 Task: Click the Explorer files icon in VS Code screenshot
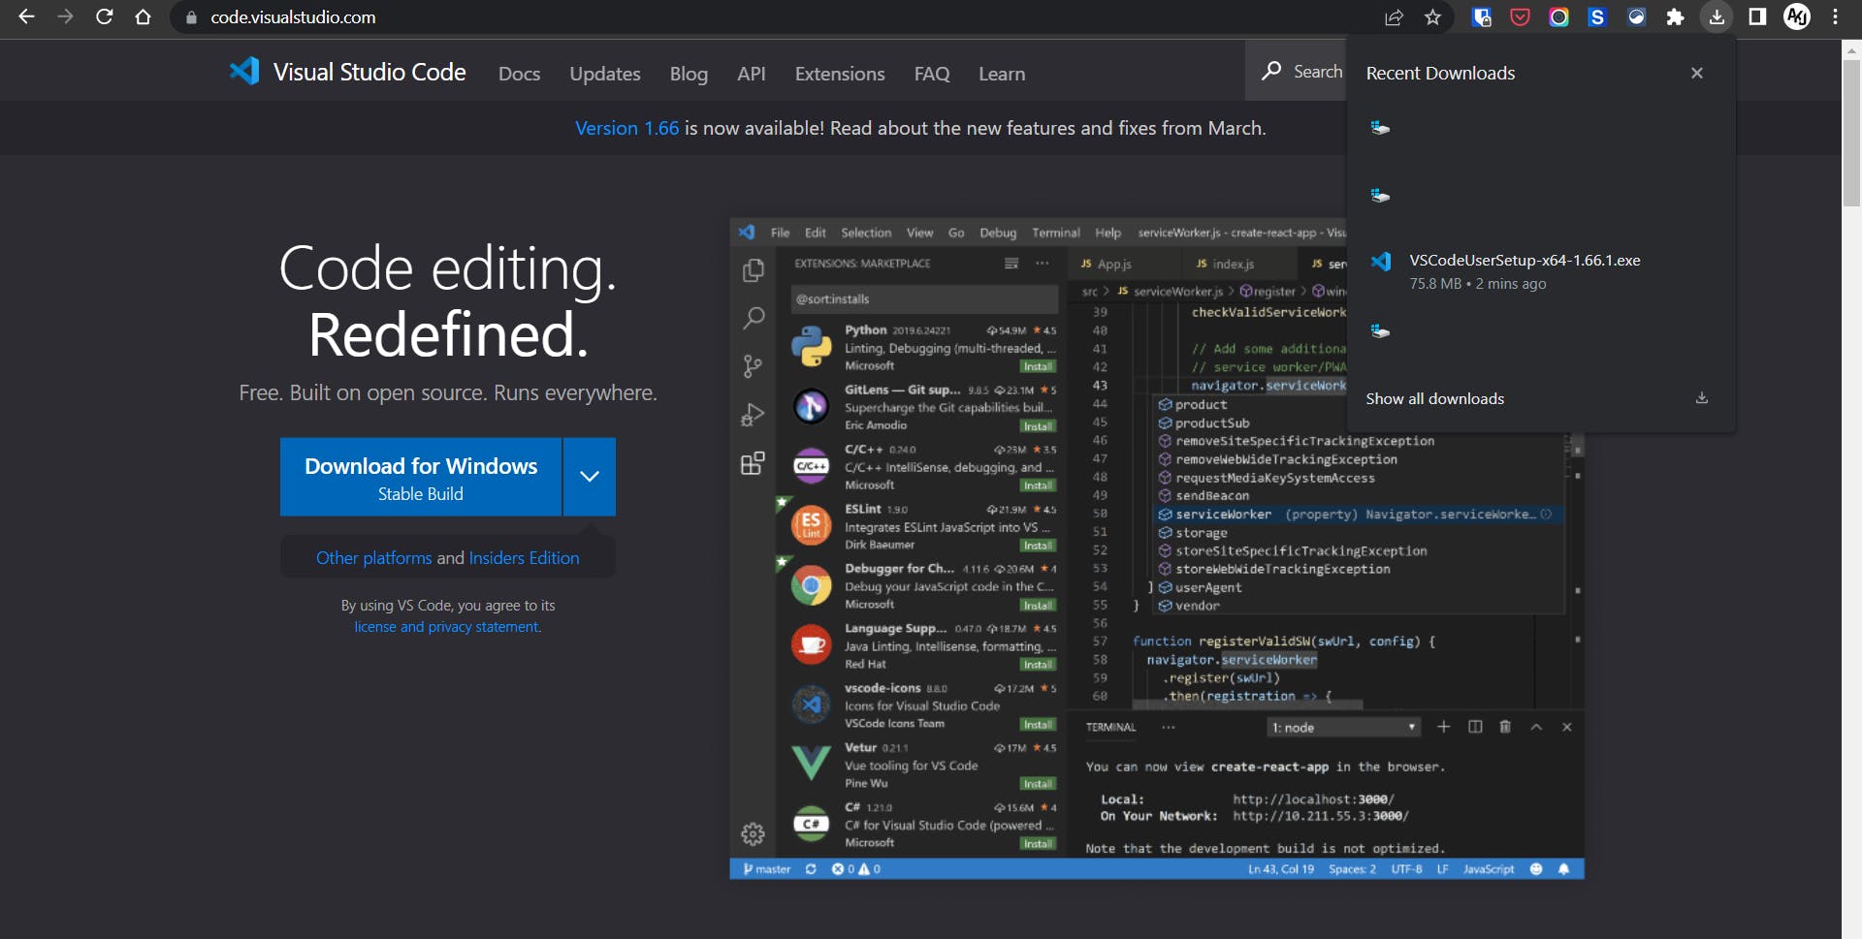(753, 270)
